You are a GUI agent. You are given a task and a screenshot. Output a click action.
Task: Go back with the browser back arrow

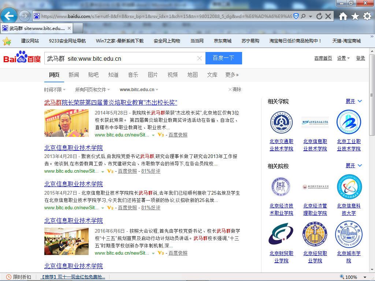click(9, 16)
